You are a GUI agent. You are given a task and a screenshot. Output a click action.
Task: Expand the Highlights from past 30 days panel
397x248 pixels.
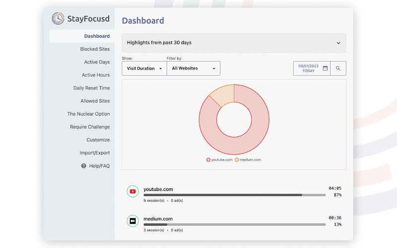click(234, 43)
